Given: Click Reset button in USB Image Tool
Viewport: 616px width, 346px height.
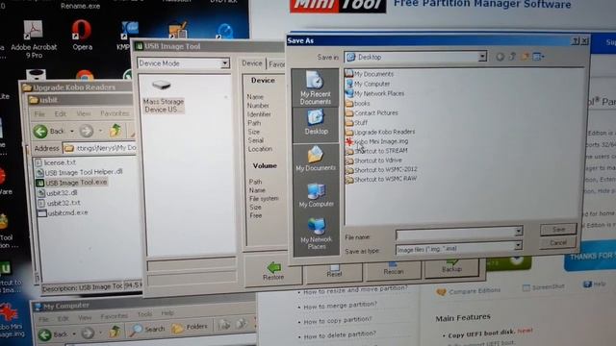Looking at the screenshot, I should (x=334, y=272).
